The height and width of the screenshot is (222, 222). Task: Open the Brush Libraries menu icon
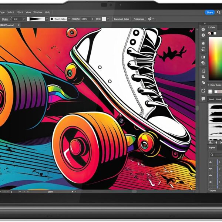click(x=211, y=142)
